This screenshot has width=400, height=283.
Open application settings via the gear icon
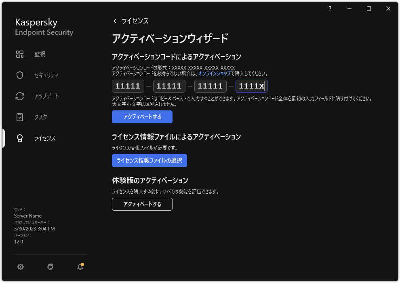click(20, 267)
